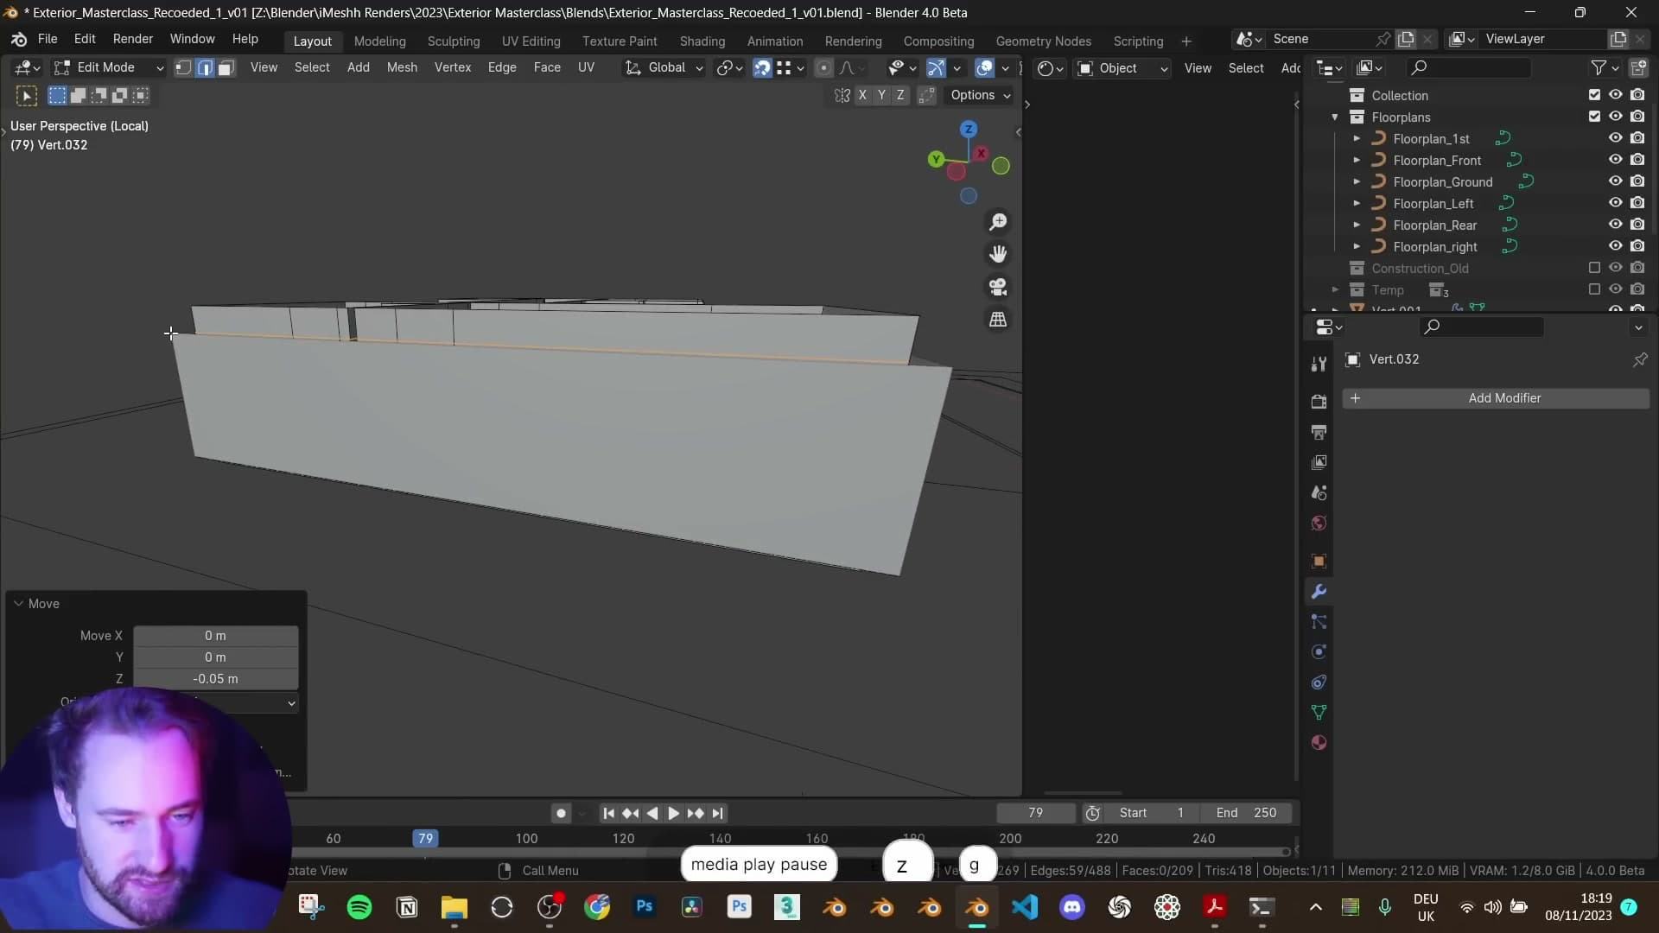
Task: Open the Options dropdown
Action: [x=980, y=96]
